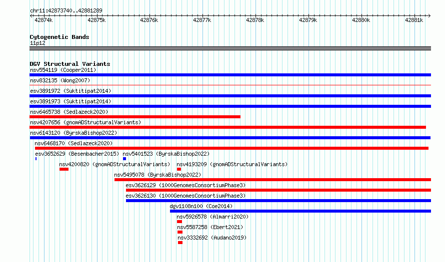445x262 pixels.
Task: Open variant esv3891973 (Suktitipat2014)
Action: pyautogui.click(x=70, y=101)
